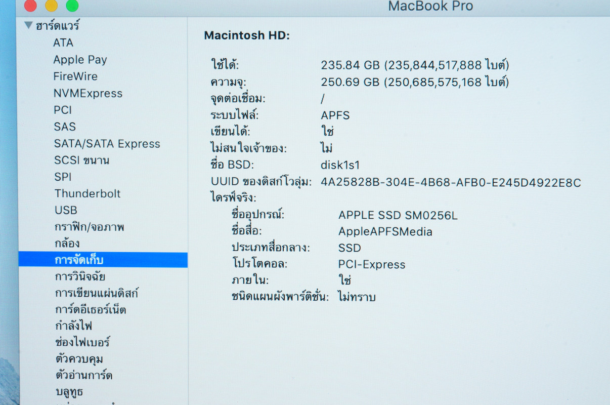Select SATA/SATA Express entry
This screenshot has height=405, width=610.
pos(107,144)
